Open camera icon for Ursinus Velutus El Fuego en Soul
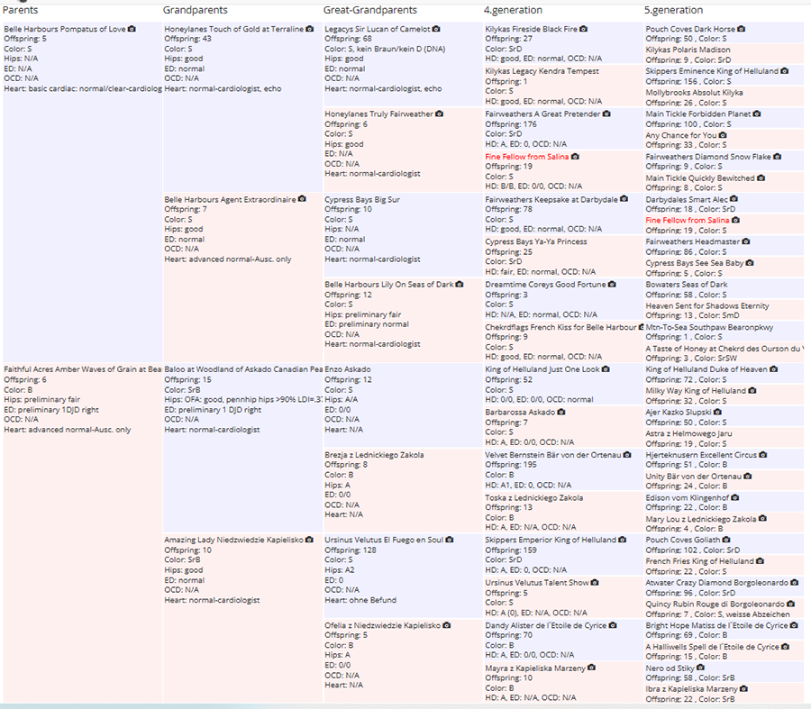 click(x=450, y=540)
